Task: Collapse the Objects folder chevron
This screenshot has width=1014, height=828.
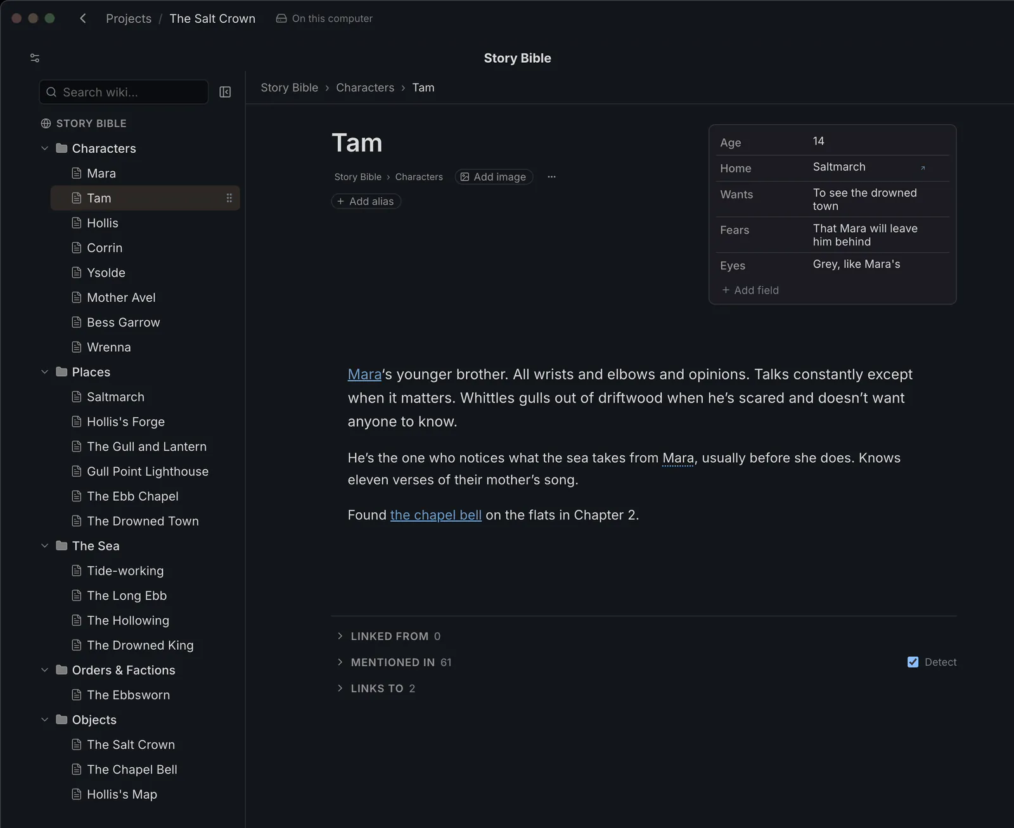Action: (x=44, y=720)
